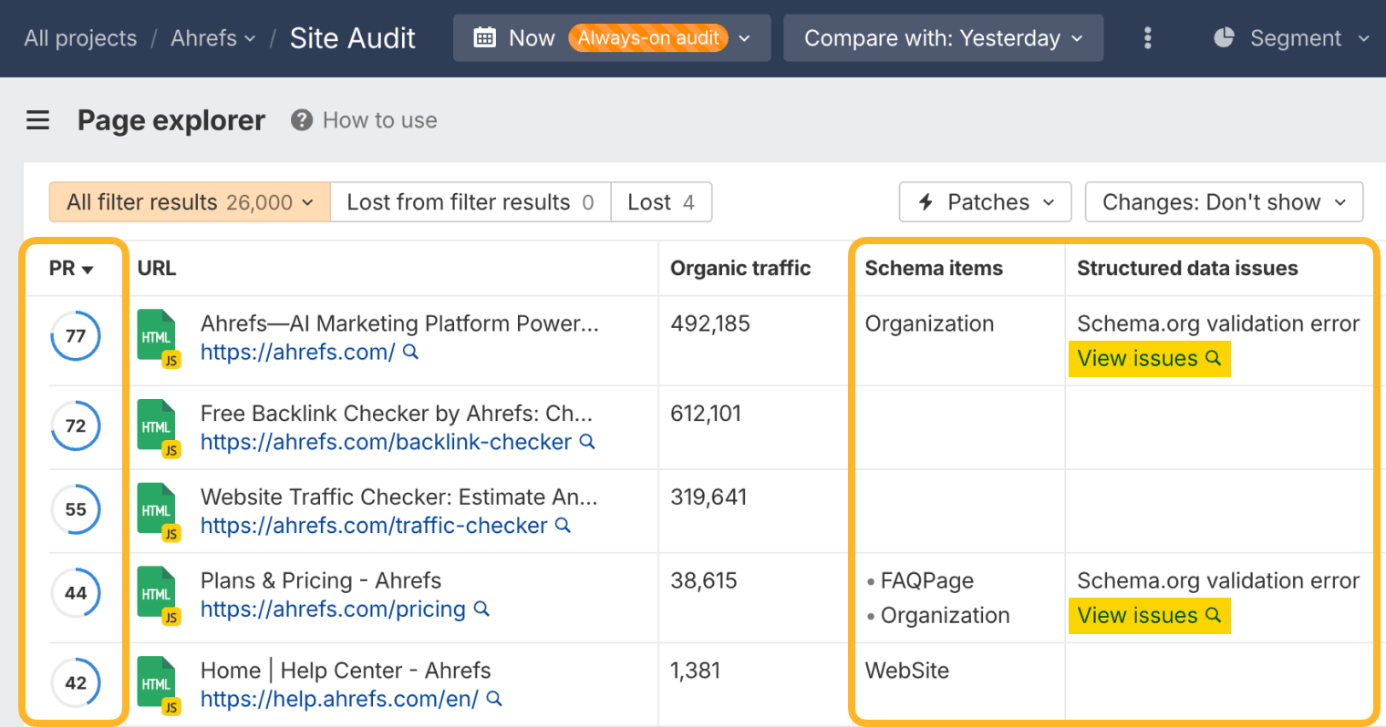1386x727 pixels.
Task: Click the Organic traffic column header
Action: [x=740, y=269]
